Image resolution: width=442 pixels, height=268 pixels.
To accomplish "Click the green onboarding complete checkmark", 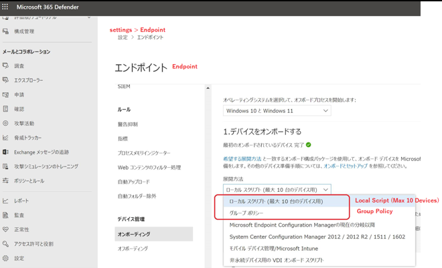I will (x=309, y=145).
